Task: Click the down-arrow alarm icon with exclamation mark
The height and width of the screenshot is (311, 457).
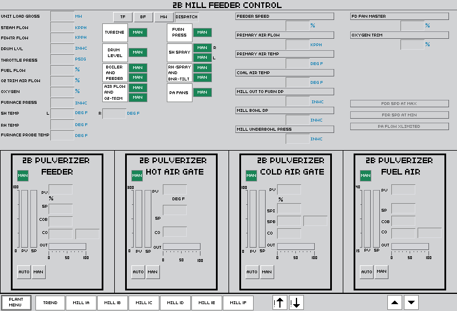Action: coord(296,302)
